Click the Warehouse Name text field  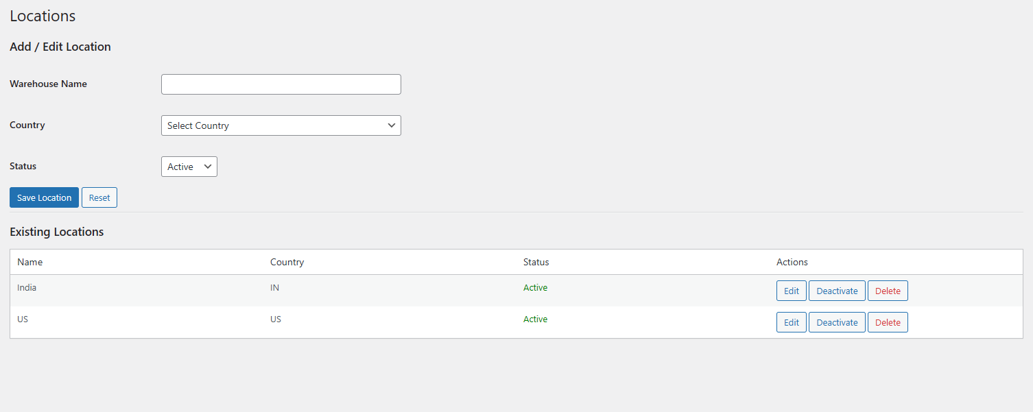click(x=281, y=84)
